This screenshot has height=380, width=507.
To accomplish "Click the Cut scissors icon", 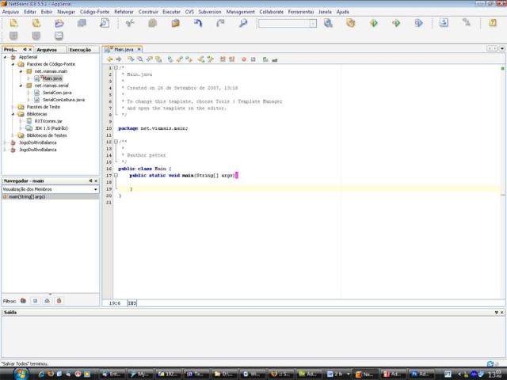I will (130, 24).
